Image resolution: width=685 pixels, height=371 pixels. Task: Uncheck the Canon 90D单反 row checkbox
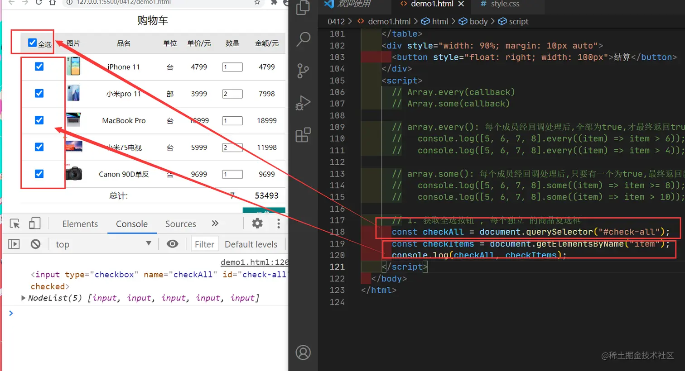click(x=39, y=174)
